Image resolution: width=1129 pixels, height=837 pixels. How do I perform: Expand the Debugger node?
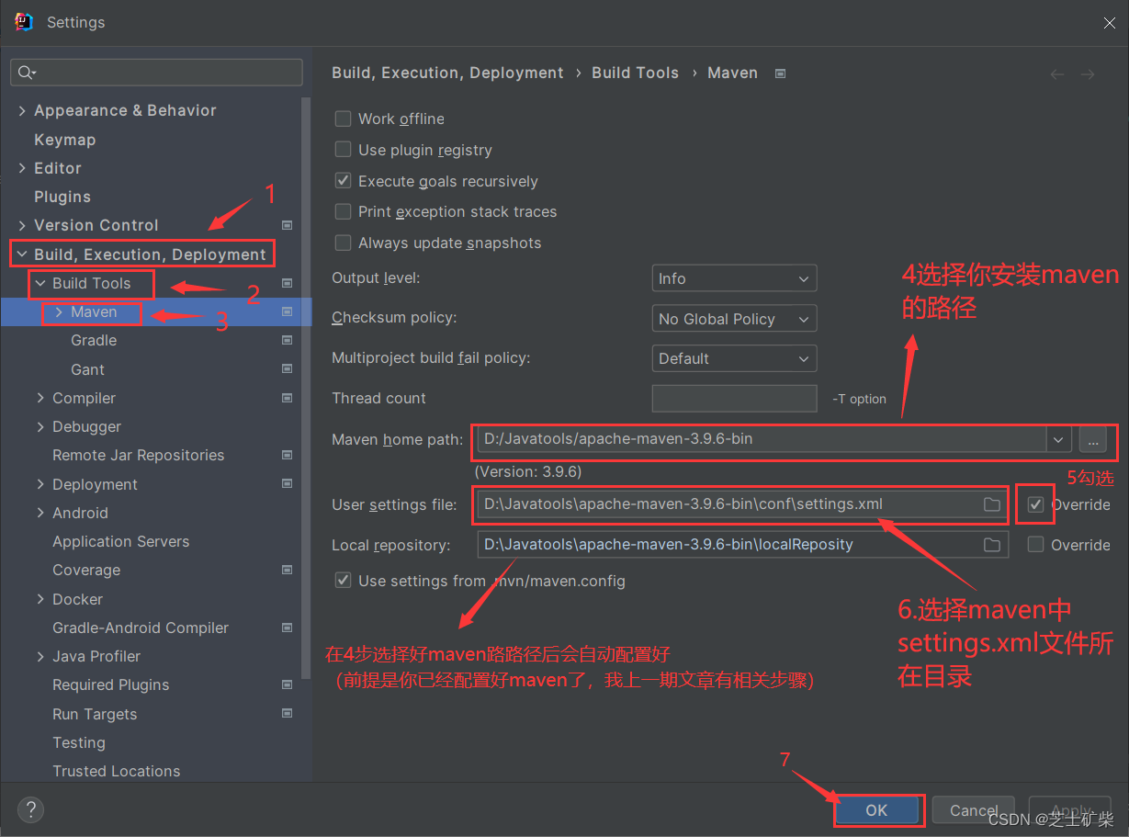point(40,426)
